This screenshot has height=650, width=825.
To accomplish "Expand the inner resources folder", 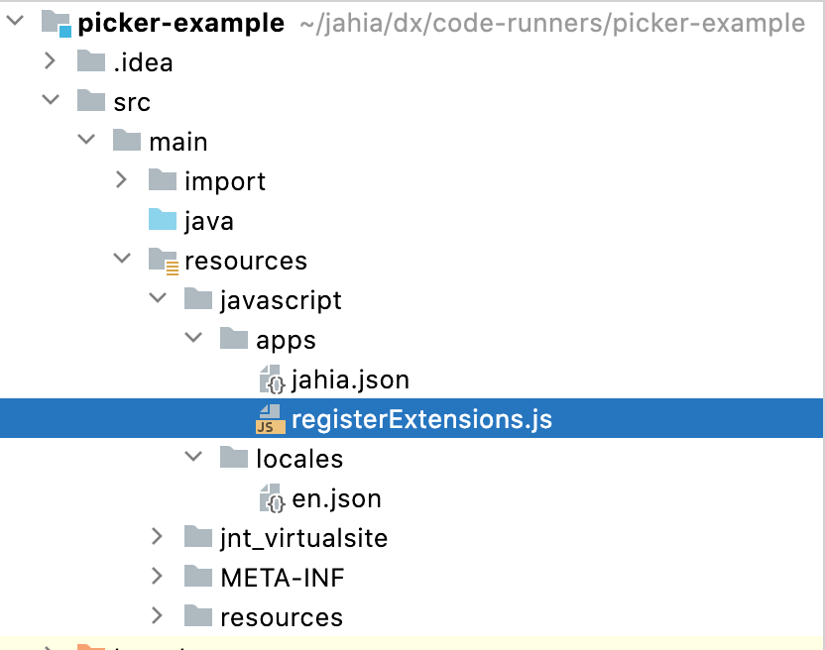I will pyautogui.click(x=157, y=616).
